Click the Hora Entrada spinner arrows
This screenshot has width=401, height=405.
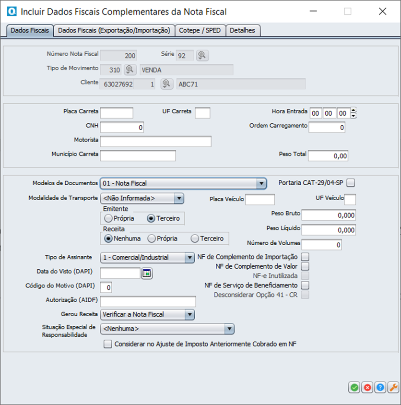[354, 113]
